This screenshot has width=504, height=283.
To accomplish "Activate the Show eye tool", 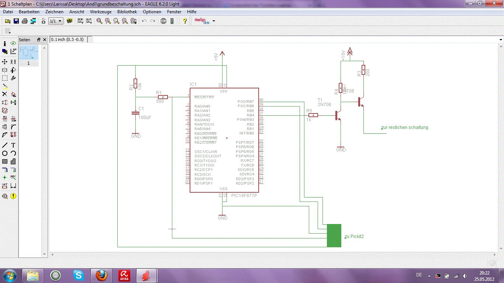I will (x=13, y=43).
